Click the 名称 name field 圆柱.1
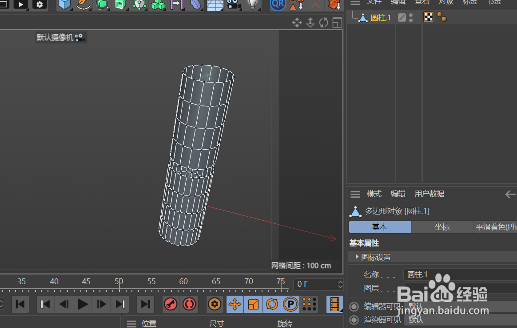Viewport: 517px width, 328px height. pyautogui.click(x=460, y=274)
